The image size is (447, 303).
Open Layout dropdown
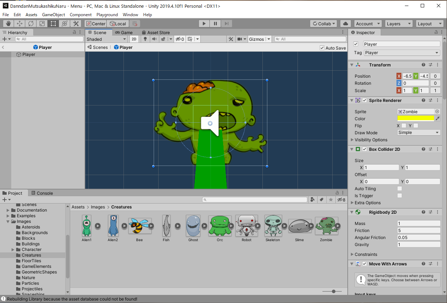pos(430,24)
